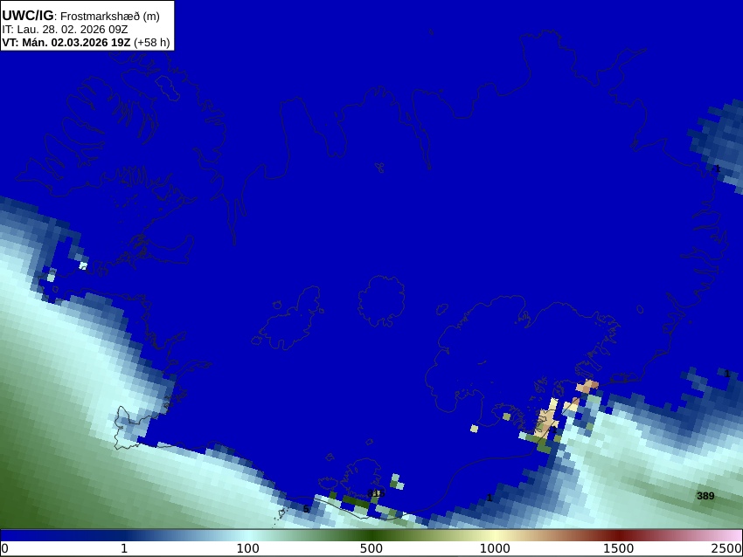Click the '5' value near the south coast
Viewport: 743px width, 557px height.
click(306, 509)
